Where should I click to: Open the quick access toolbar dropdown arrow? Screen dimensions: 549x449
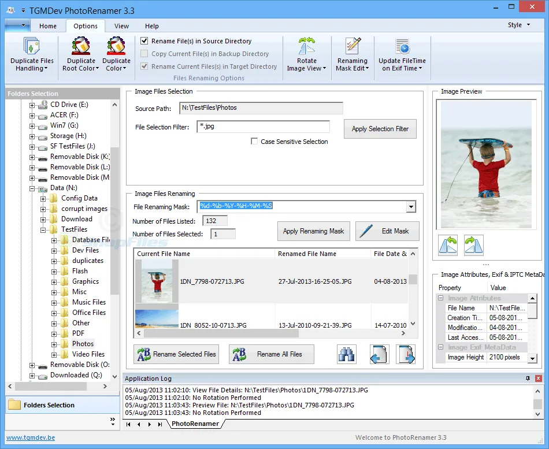(x=23, y=10)
